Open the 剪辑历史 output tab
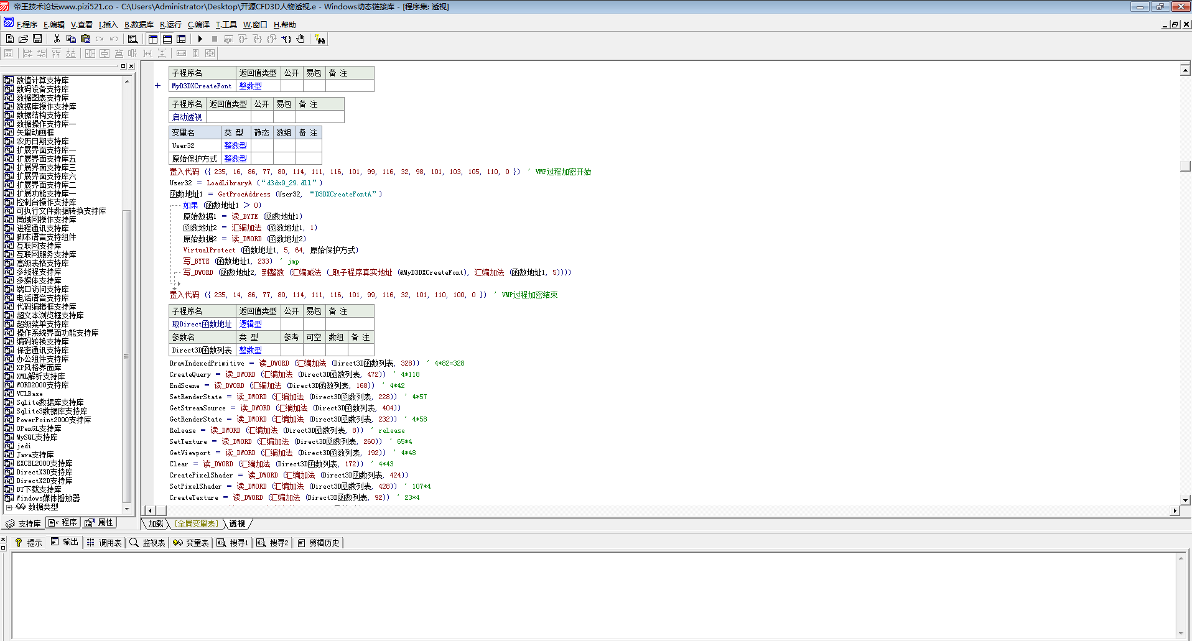 pyautogui.click(x=319, y=543)
